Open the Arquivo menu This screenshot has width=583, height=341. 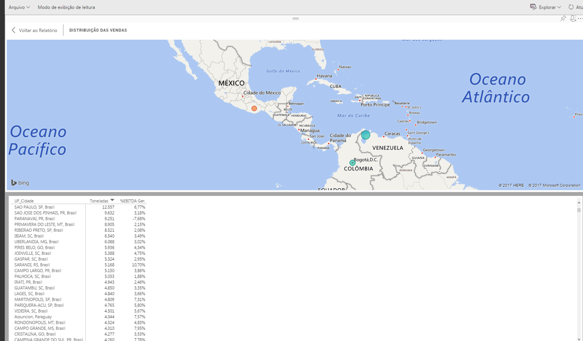point(19,7)
